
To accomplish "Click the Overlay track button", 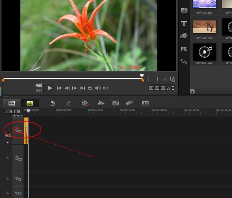I will click(18, 158).
